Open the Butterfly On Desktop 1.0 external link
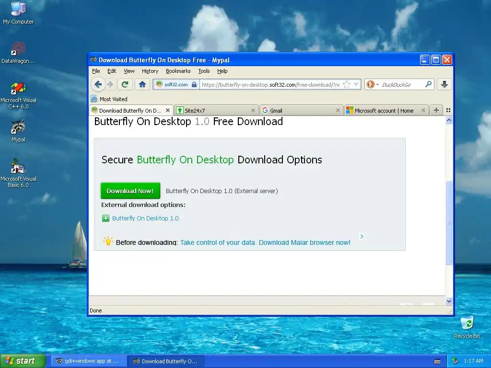The height and width of the screenshot is (368, 491). (145, 218)
